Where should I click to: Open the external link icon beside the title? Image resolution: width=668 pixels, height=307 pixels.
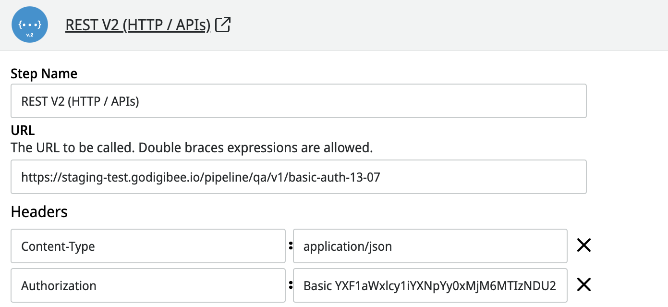(223, 25)
